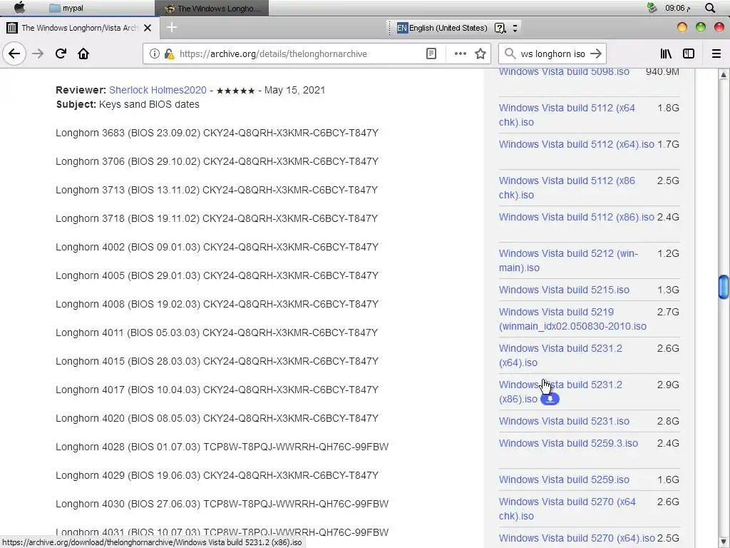The width and height of the screenshot is (730, 548).
Task: Click the Longhorn 4028 TCP8W key line
Action: (222, 447)
